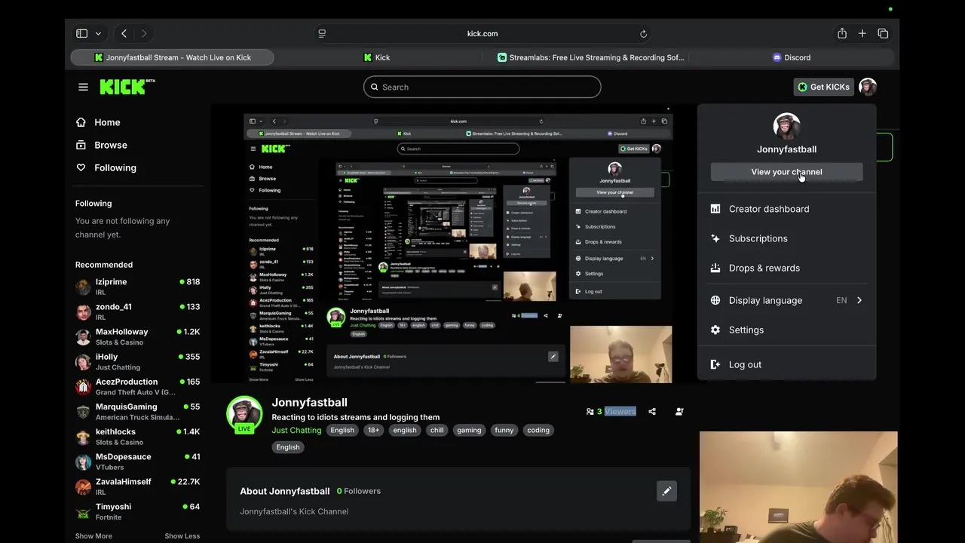
Task: Click the 0 Followers text
Action: pos(359,491)
